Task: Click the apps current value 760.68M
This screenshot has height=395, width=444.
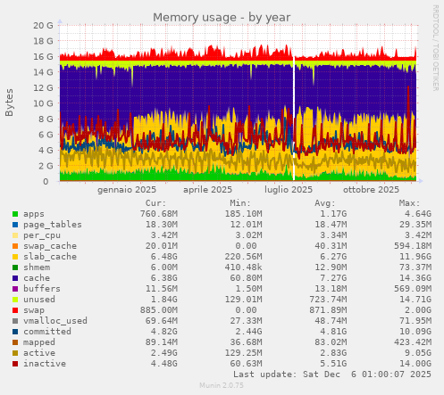Action: (159, 214)
